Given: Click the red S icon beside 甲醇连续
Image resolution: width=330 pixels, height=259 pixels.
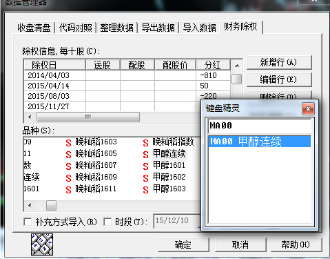Looking at the screenshot, I should coord(145,155).
